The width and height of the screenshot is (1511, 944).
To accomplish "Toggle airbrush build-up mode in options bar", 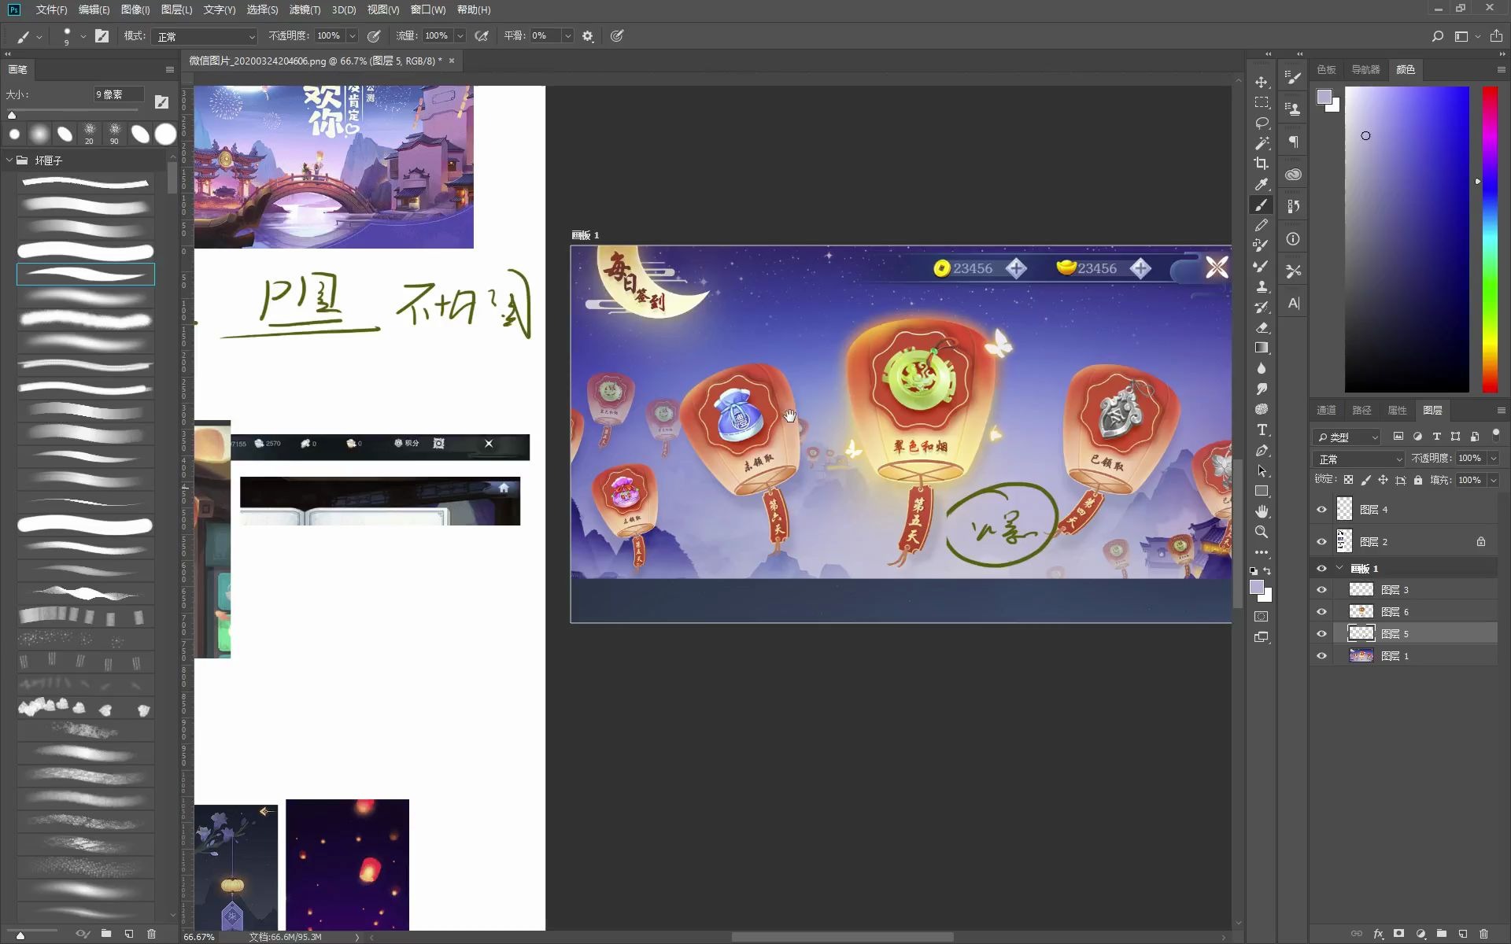I will [x=482, y=36].
